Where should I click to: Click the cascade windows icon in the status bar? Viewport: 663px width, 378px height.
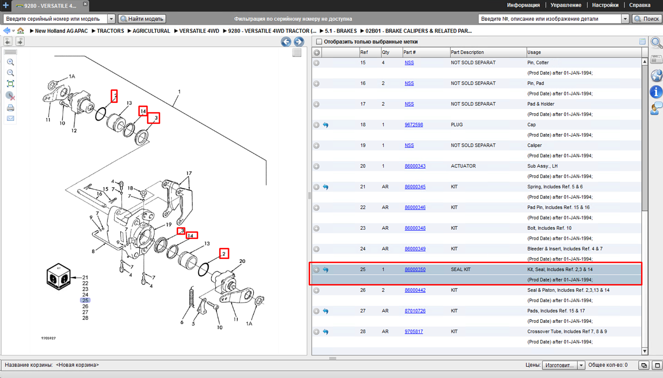[644, 365]
